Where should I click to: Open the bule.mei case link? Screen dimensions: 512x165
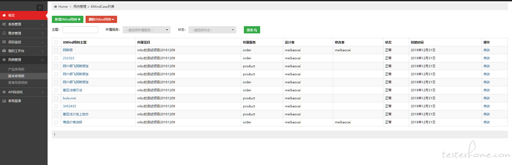70,98
